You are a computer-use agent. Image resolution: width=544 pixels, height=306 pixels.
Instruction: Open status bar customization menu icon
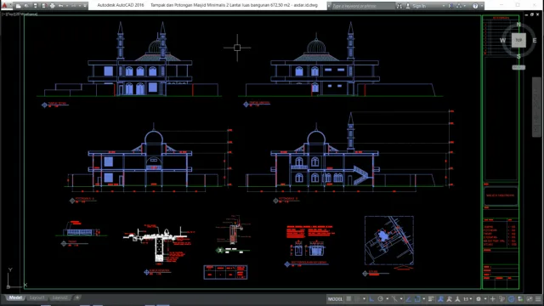[538, 299]
